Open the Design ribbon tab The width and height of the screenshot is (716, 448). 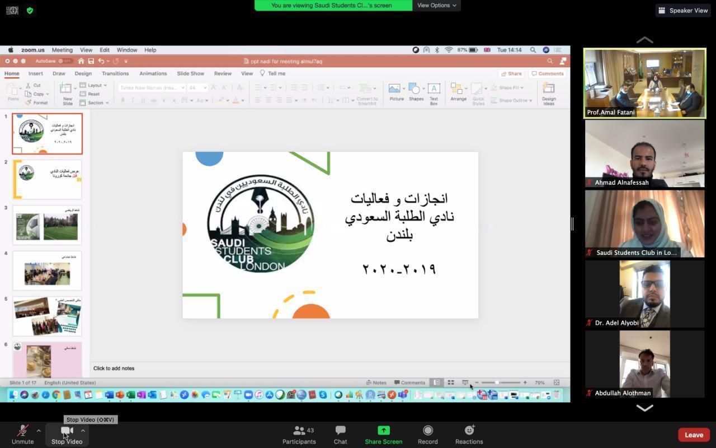(x=83, y=73)
